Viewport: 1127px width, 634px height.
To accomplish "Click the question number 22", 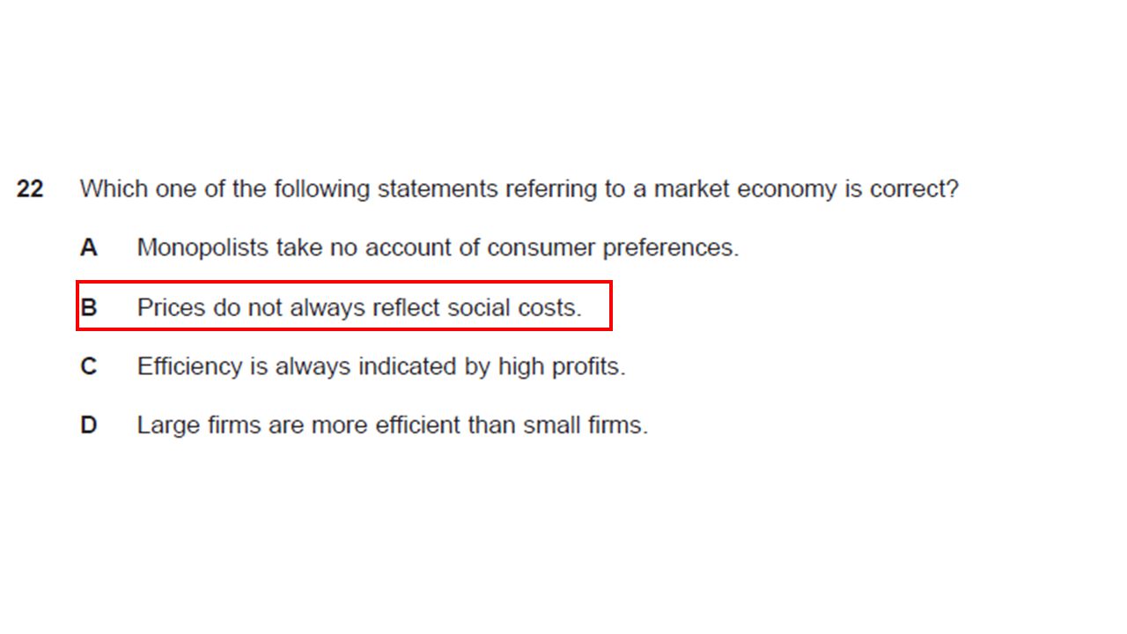I will [30, 189].
